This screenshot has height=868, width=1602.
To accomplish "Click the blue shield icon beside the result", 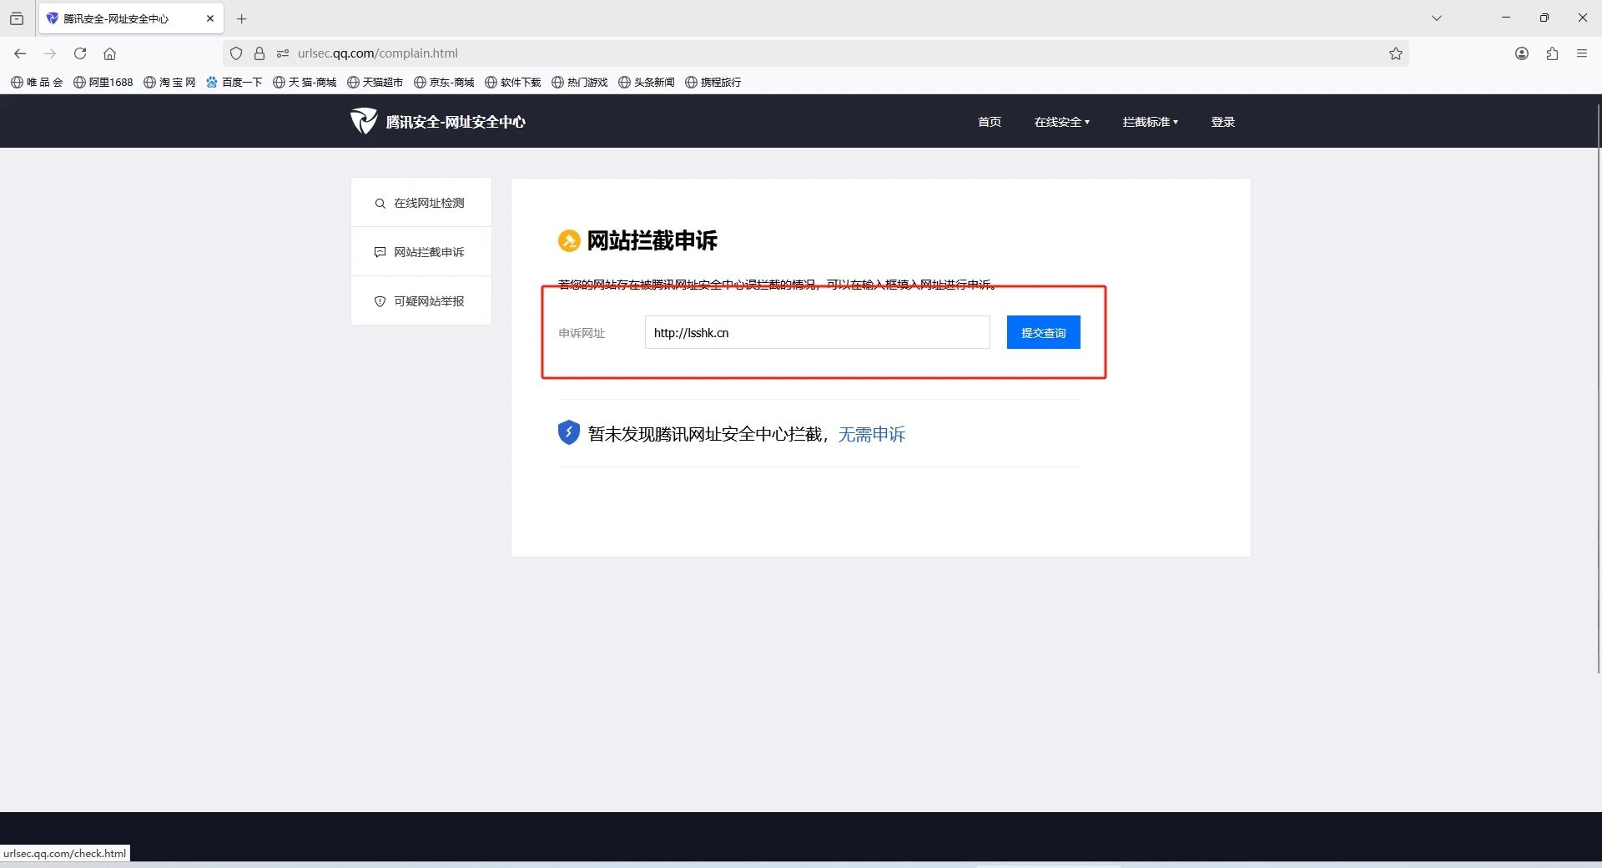I will tap(568, 432).
